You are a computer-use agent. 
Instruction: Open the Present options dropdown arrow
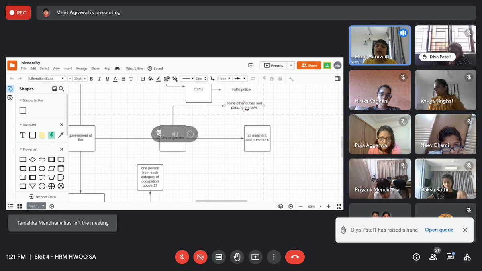291,65
